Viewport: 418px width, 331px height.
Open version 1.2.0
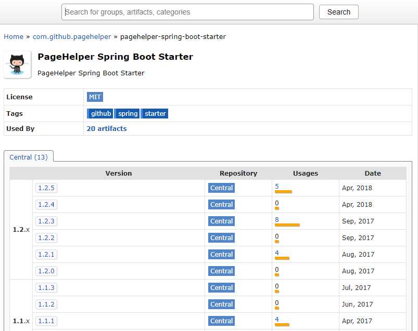pyautogui.click(x=46, y=271)
